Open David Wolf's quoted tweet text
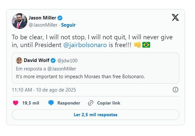The height and width of the screenshot is (136, 195). pyautogui.click(x=80, y=77)
